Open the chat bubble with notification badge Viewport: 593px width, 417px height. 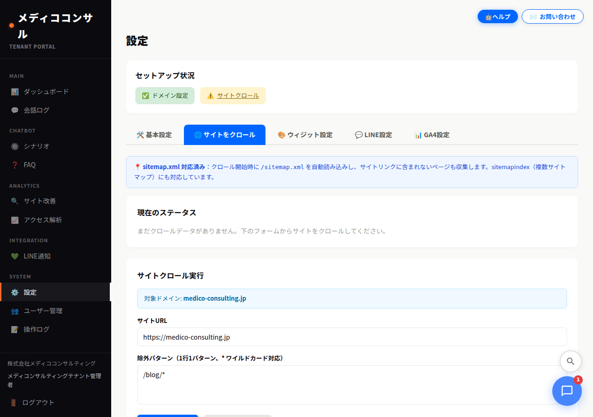[567, 391]
